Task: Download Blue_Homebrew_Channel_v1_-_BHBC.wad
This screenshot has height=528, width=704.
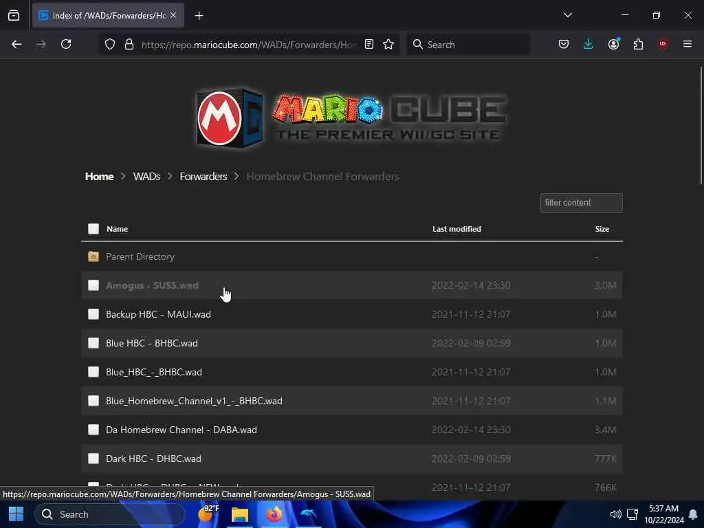Action: click(x=194, y=401)
